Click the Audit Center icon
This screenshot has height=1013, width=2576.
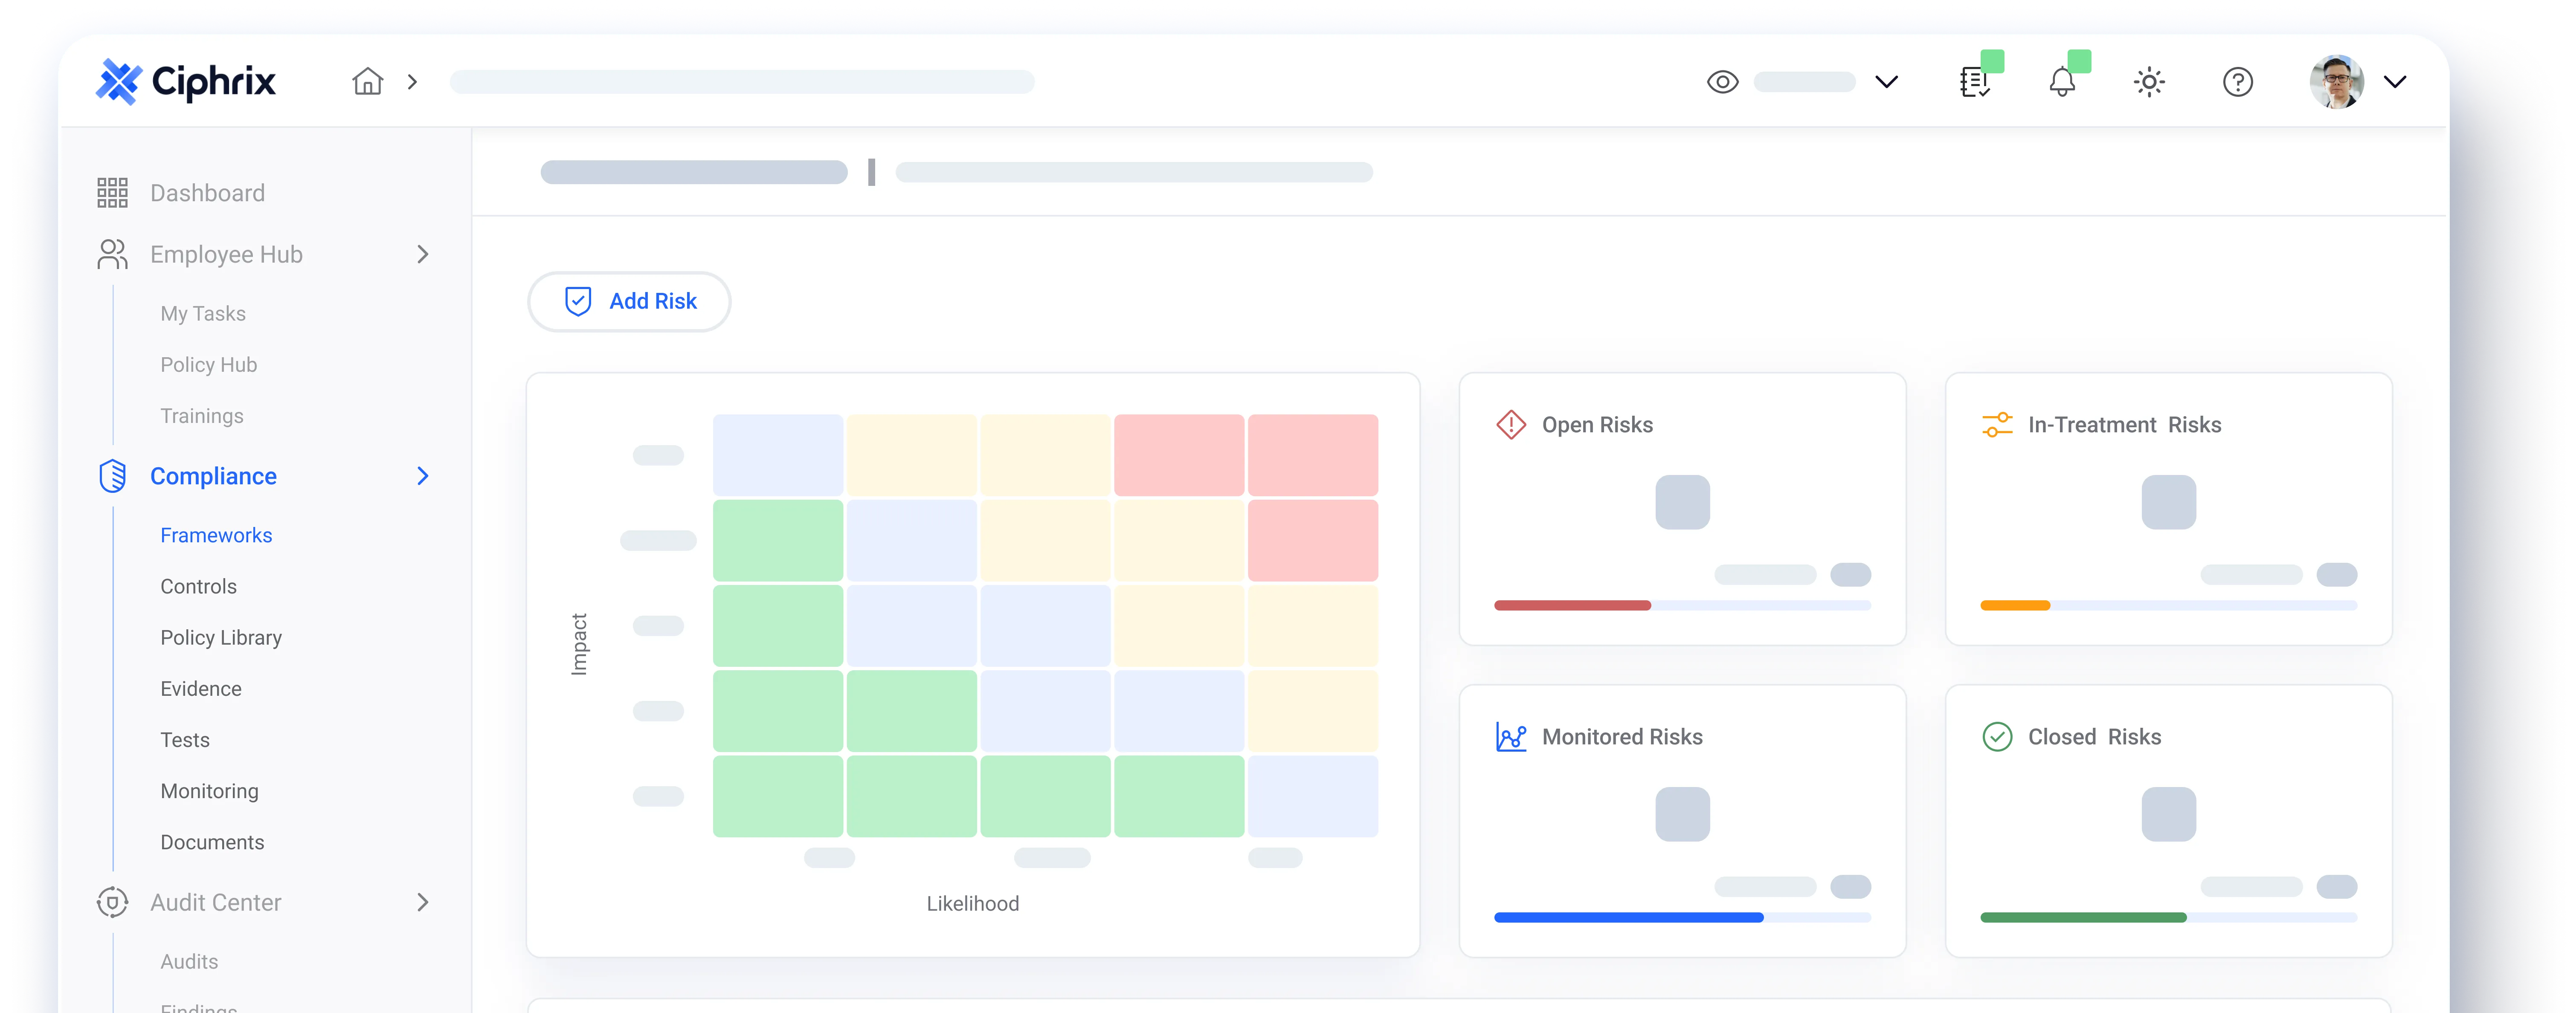112,902
